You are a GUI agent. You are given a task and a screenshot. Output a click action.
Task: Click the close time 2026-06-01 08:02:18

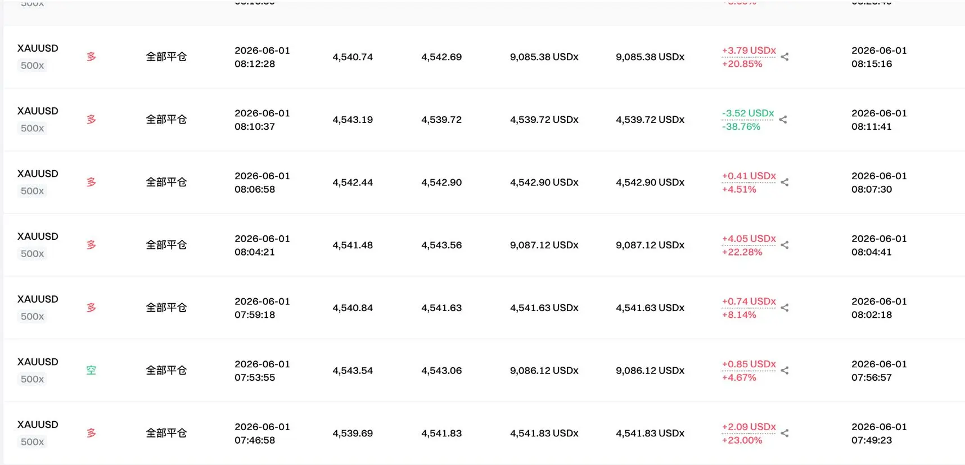point(879,308)
